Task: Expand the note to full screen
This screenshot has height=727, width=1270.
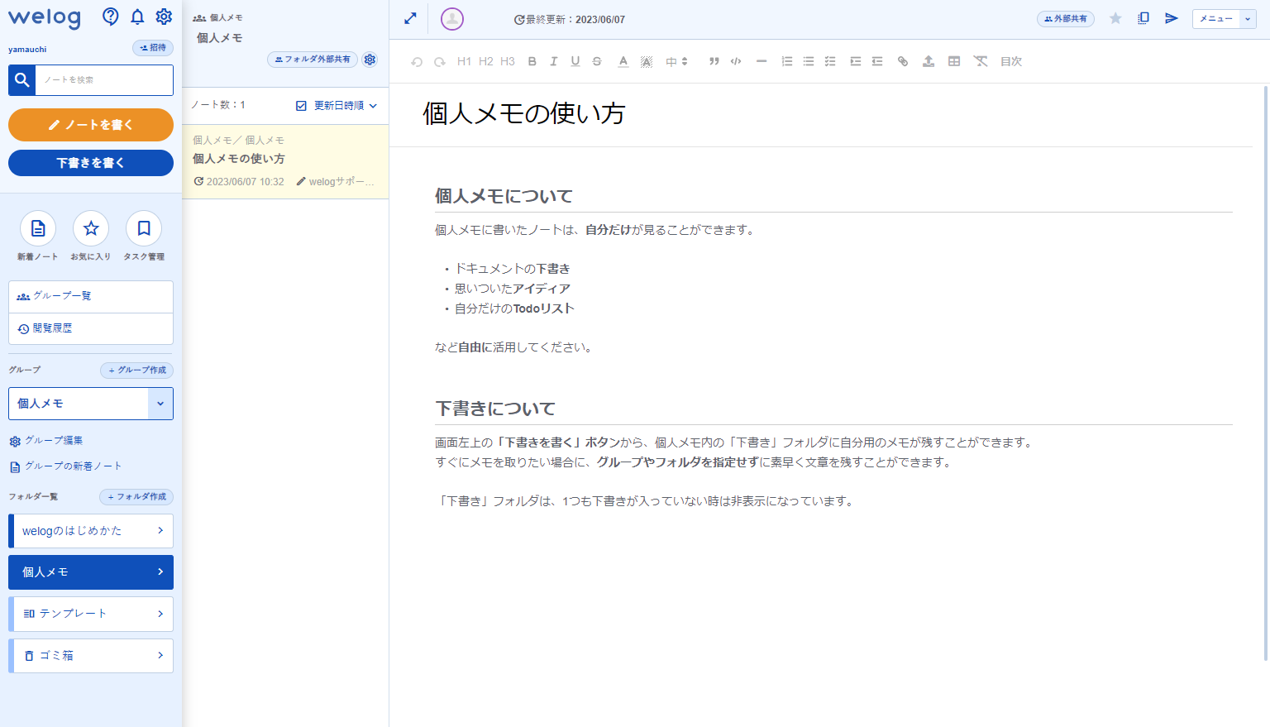Action: pos(410,18)
